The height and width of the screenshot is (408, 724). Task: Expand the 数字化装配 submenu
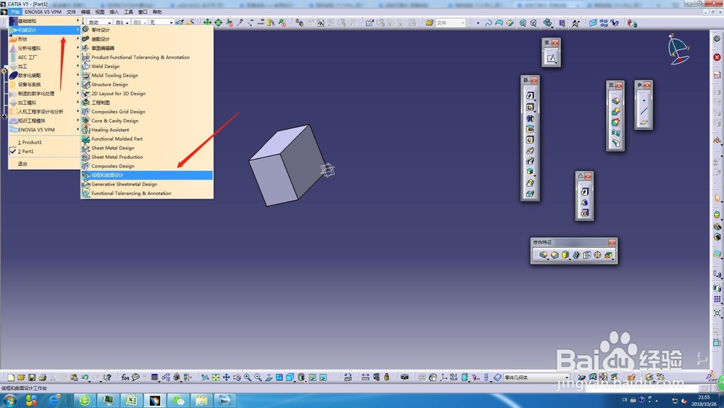[x=44, y=75]
